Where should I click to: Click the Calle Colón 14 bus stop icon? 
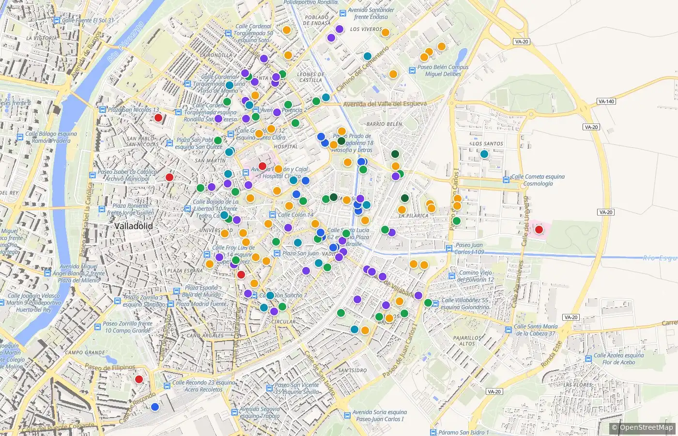click(x=273, y=215)
